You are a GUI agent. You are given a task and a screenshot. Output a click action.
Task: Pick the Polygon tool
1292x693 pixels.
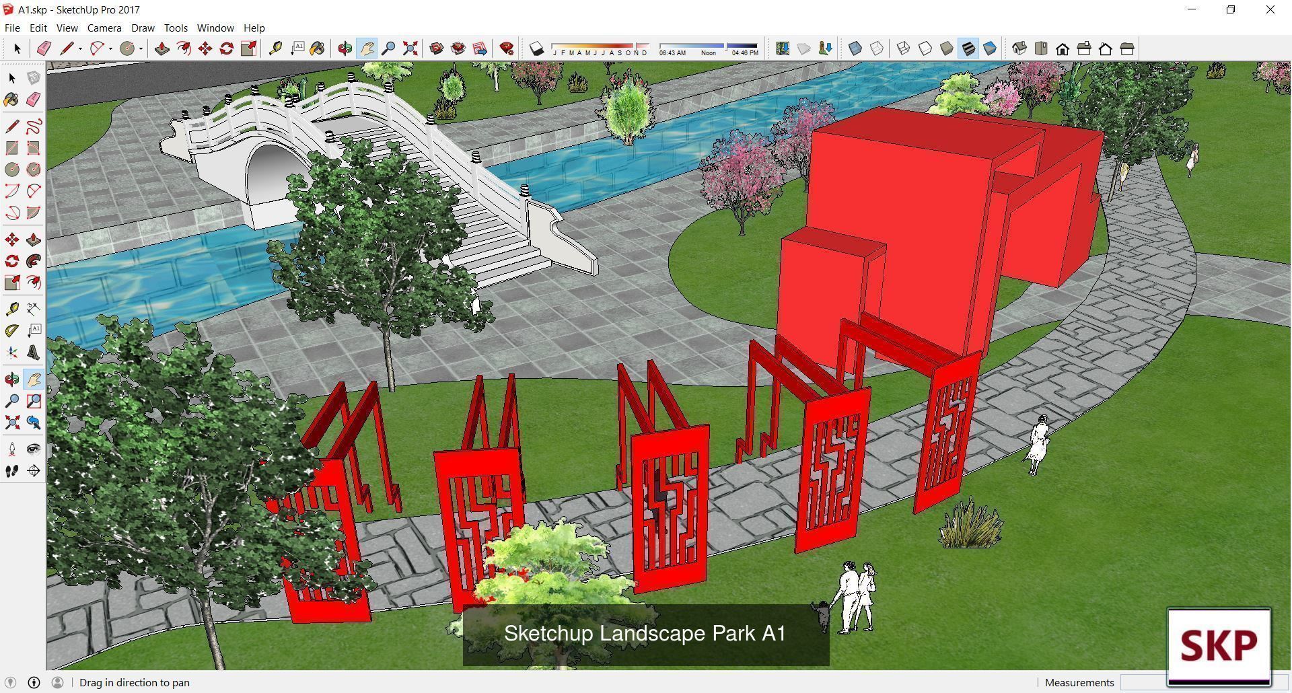click(34, 170)
